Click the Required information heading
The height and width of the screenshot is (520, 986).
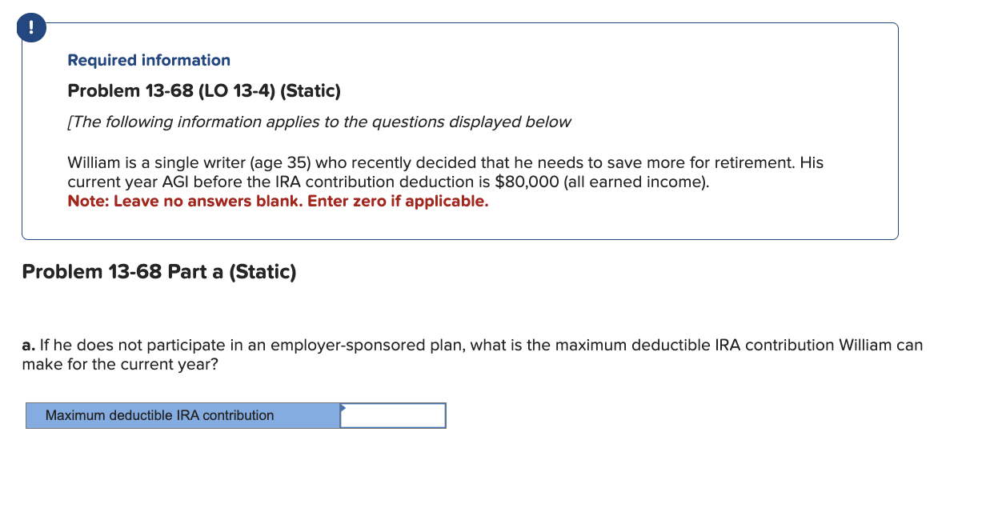(149, 60)
